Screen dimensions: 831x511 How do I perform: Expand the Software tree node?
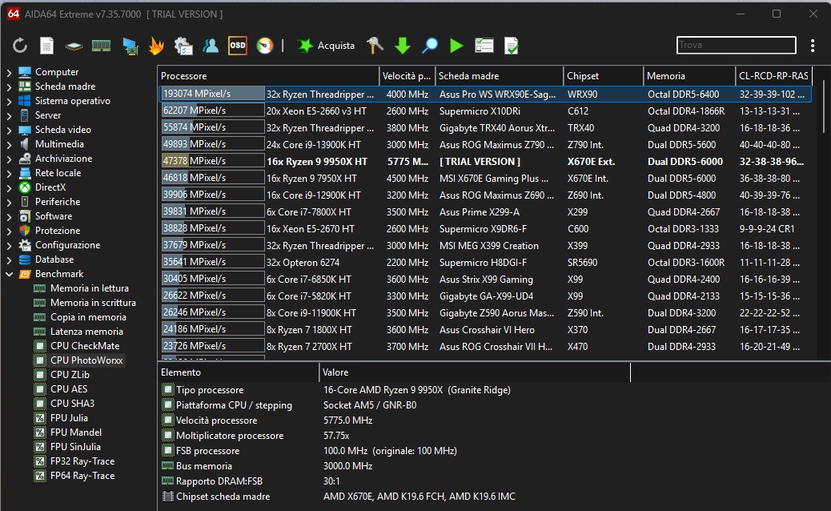[x=9, y=216]
